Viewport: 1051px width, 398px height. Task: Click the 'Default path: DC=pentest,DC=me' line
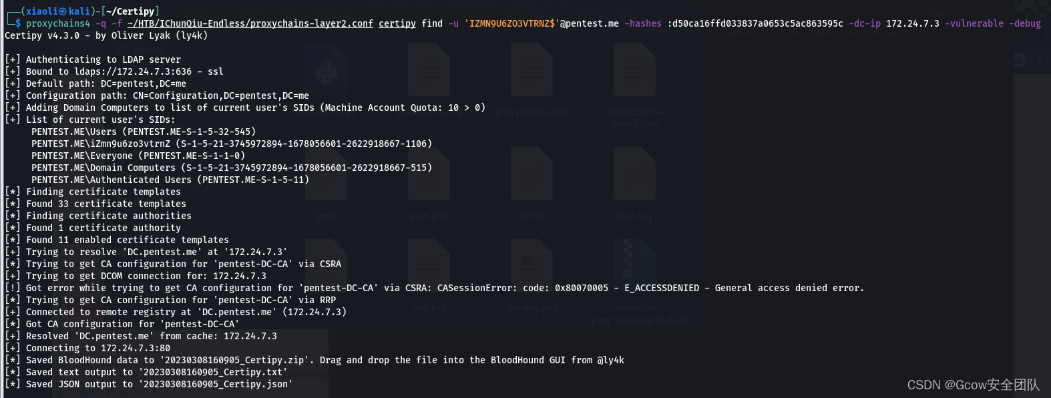[x=95, y=83]
